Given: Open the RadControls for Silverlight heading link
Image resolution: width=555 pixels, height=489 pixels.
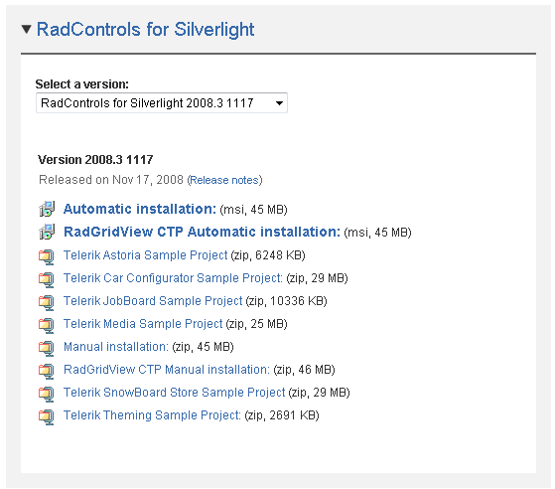Looking at the screenshot, I should point(146,30).
